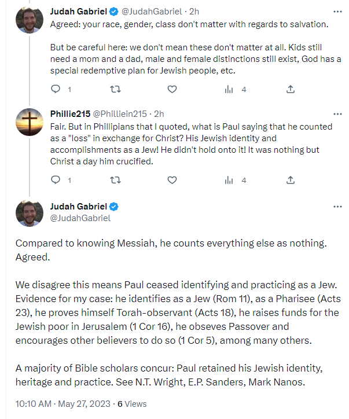
Task: Open @Phillieirn215 profile handle link
Action: tap(120, 114)
